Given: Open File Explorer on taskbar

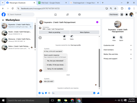Looking at the screenshot, I should (59, 100).
